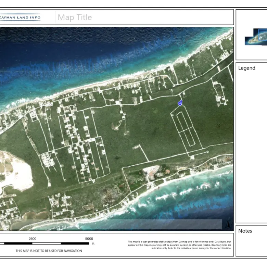Select the blue highlighted parcel marker
Viewport: 267px width, 267px height.
180,102
